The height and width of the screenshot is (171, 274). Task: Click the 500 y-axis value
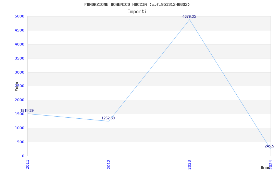click(x=21, y=142)
